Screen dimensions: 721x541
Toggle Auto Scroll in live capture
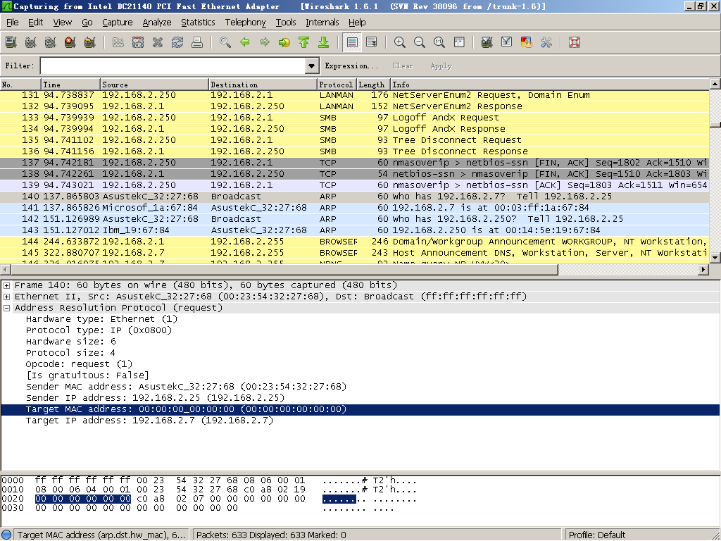372,42
